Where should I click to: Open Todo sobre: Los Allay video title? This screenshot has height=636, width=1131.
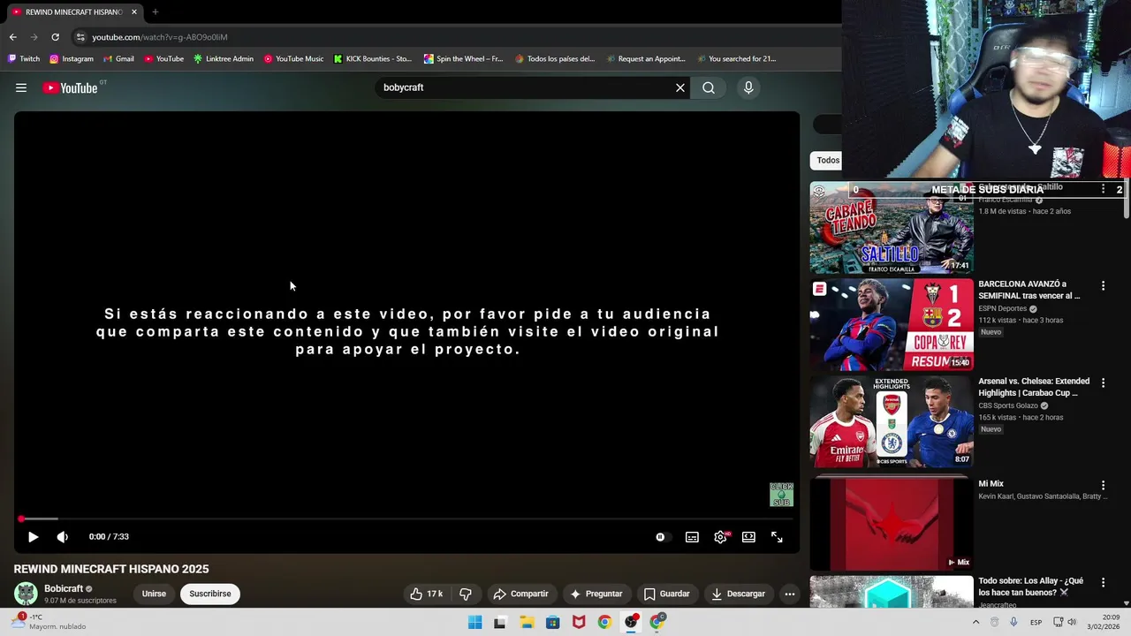1031,587
